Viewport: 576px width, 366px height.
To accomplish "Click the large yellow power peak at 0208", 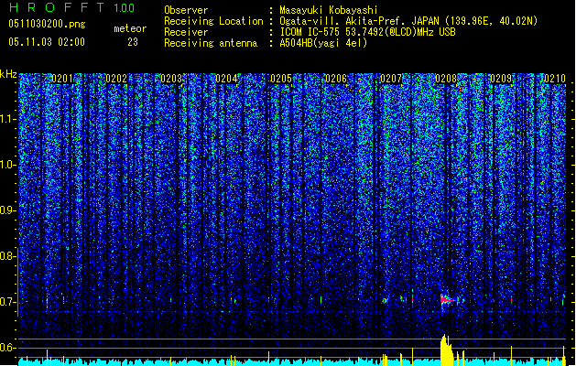I will click(x=446, y=350).
